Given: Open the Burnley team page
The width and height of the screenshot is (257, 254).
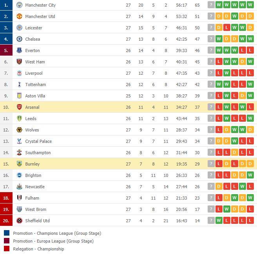Looking at the screenshot, I should pyautogui.click(x=32, y=164).
